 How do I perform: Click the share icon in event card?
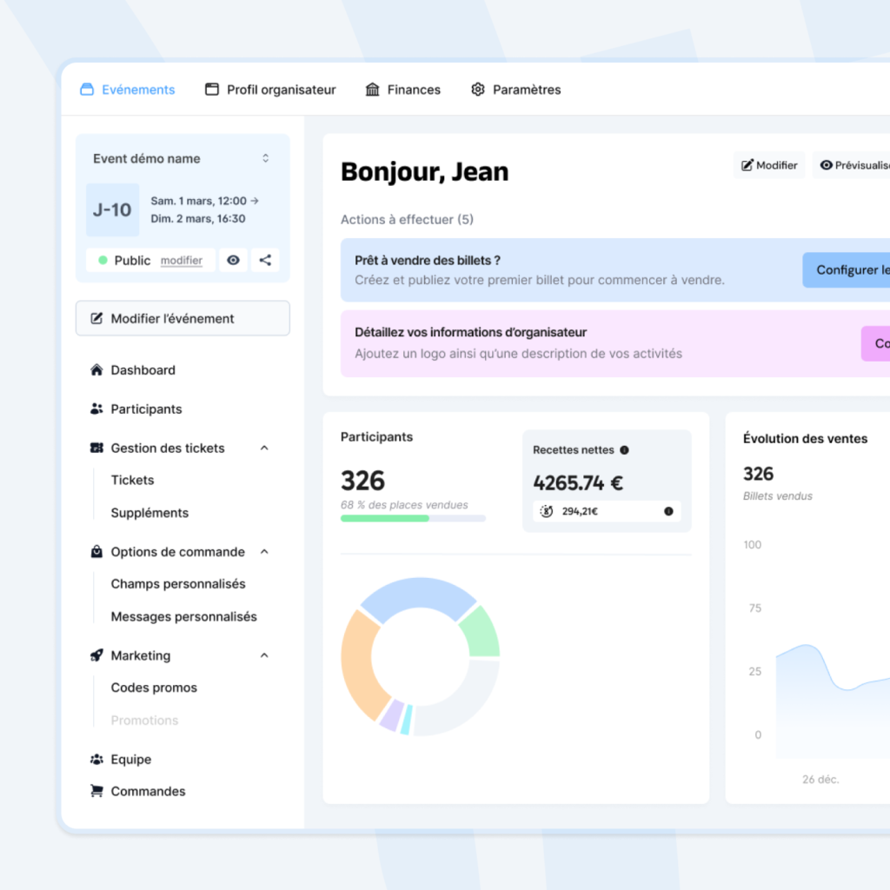(x=265, y=260)
